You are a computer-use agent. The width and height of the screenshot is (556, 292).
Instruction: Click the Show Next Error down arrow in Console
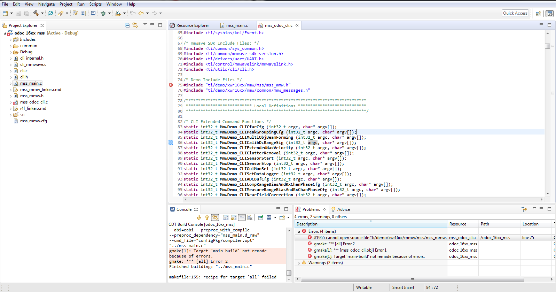pos(199,217)
